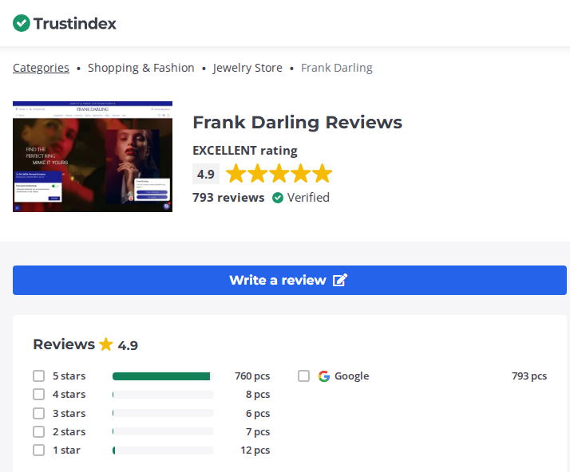Click the 'Verified' label
Image resolution: width=570 pixels, height=472 pixels.
(x=308, y=198)
